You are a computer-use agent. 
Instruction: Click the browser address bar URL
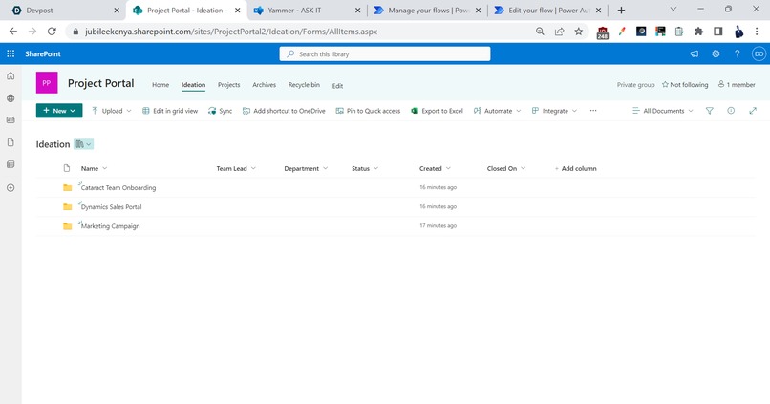[x=231, y=32]
